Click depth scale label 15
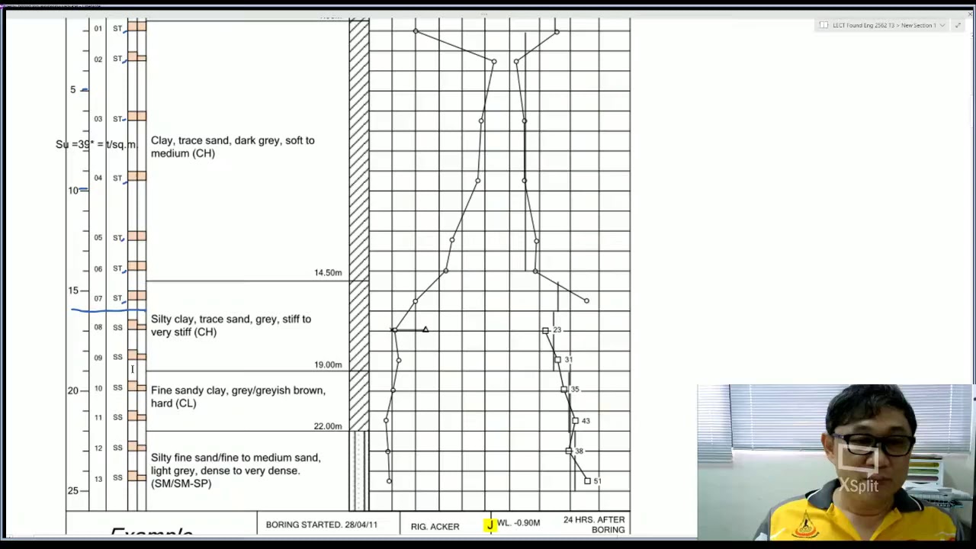This screenshot has height=549, width=976. [73, 291]
